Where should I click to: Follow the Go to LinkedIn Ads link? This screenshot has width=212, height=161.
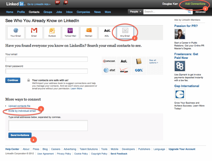(39, 4)
